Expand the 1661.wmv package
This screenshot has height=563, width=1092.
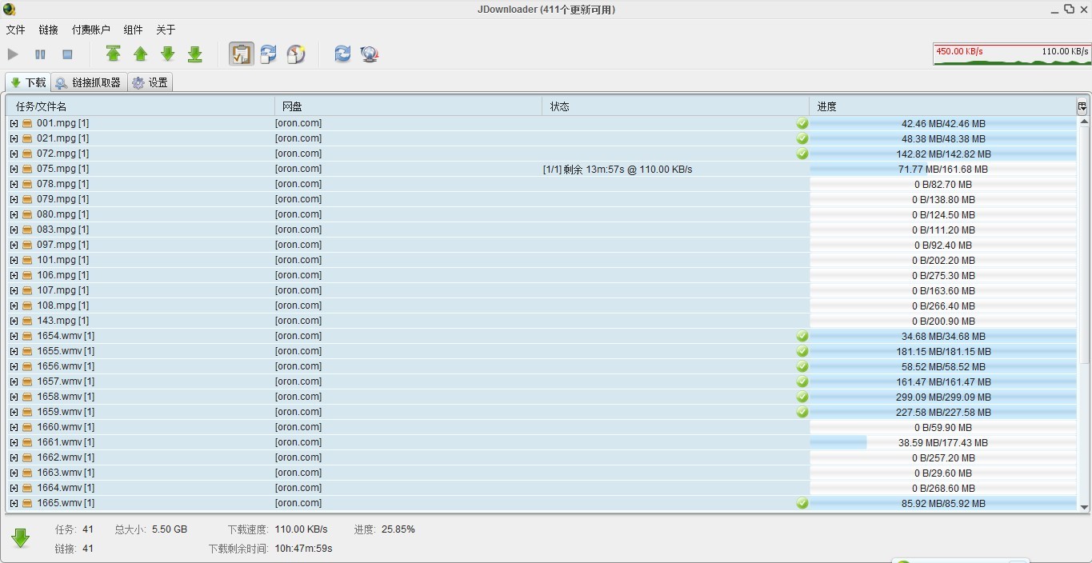14,442
